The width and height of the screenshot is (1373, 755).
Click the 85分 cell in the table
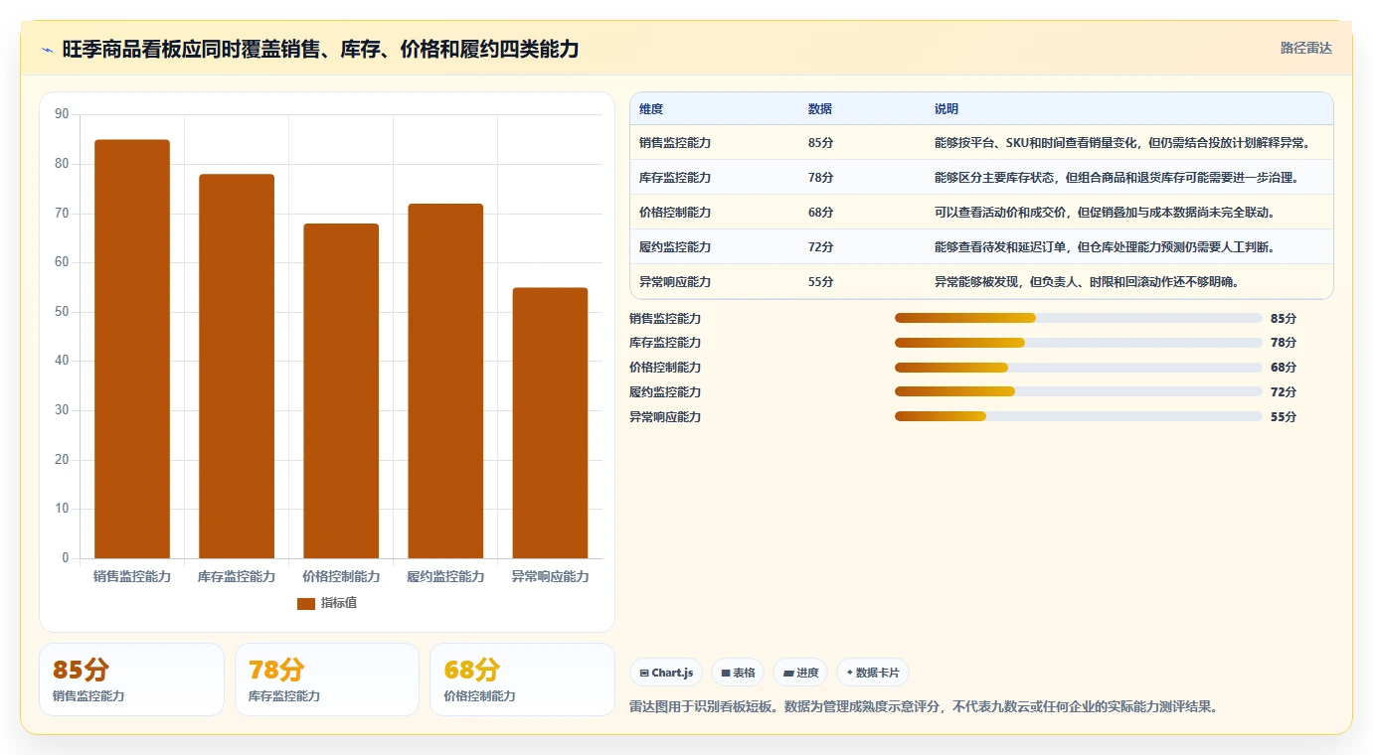pos(821,142)
